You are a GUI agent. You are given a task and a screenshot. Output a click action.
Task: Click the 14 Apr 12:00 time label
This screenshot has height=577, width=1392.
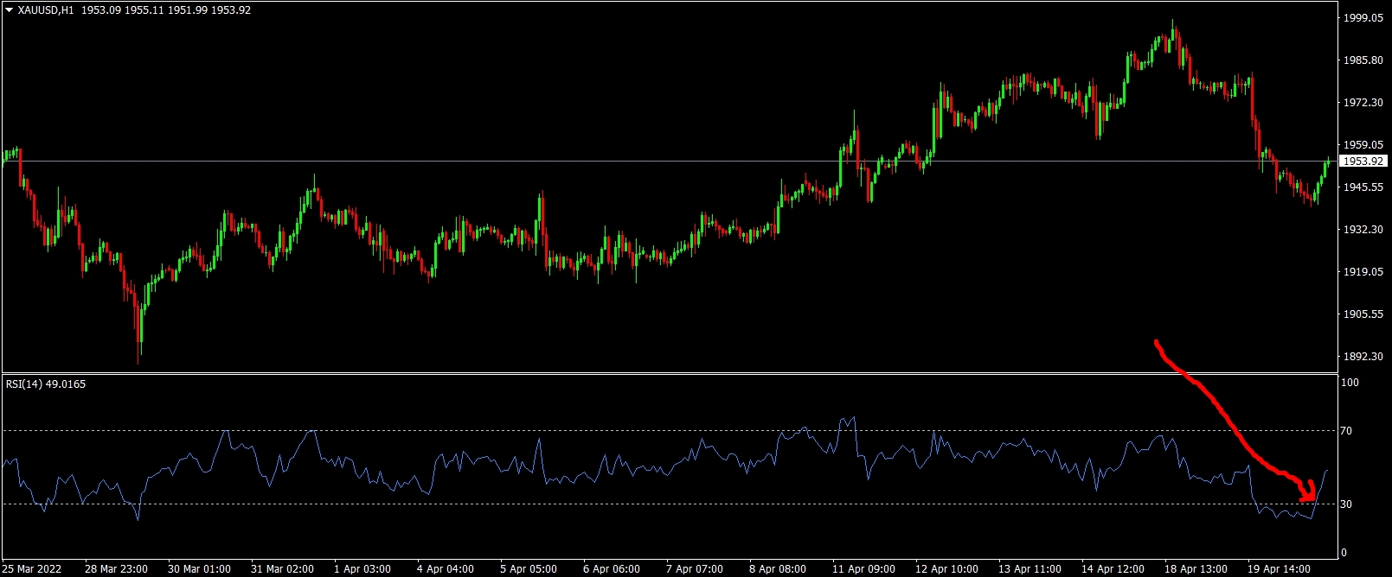[1113, 569]
